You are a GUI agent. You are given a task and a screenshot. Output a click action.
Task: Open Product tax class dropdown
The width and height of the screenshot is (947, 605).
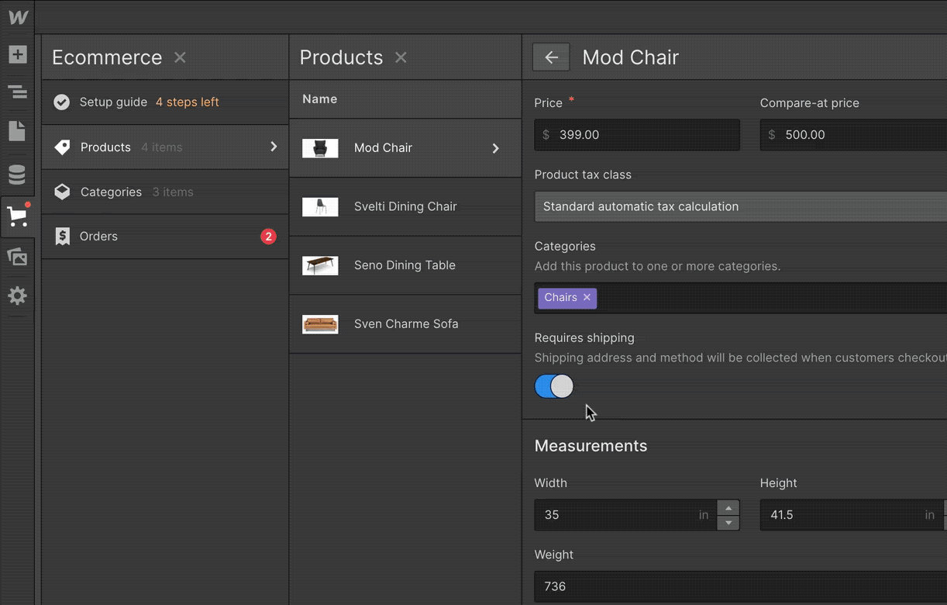(x=740, y=207)
